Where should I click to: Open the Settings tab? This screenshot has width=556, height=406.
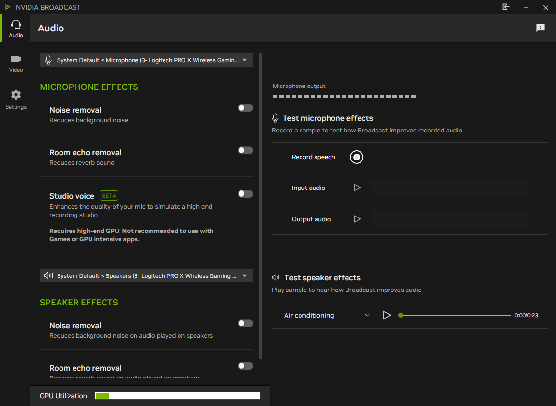(16, 99)
